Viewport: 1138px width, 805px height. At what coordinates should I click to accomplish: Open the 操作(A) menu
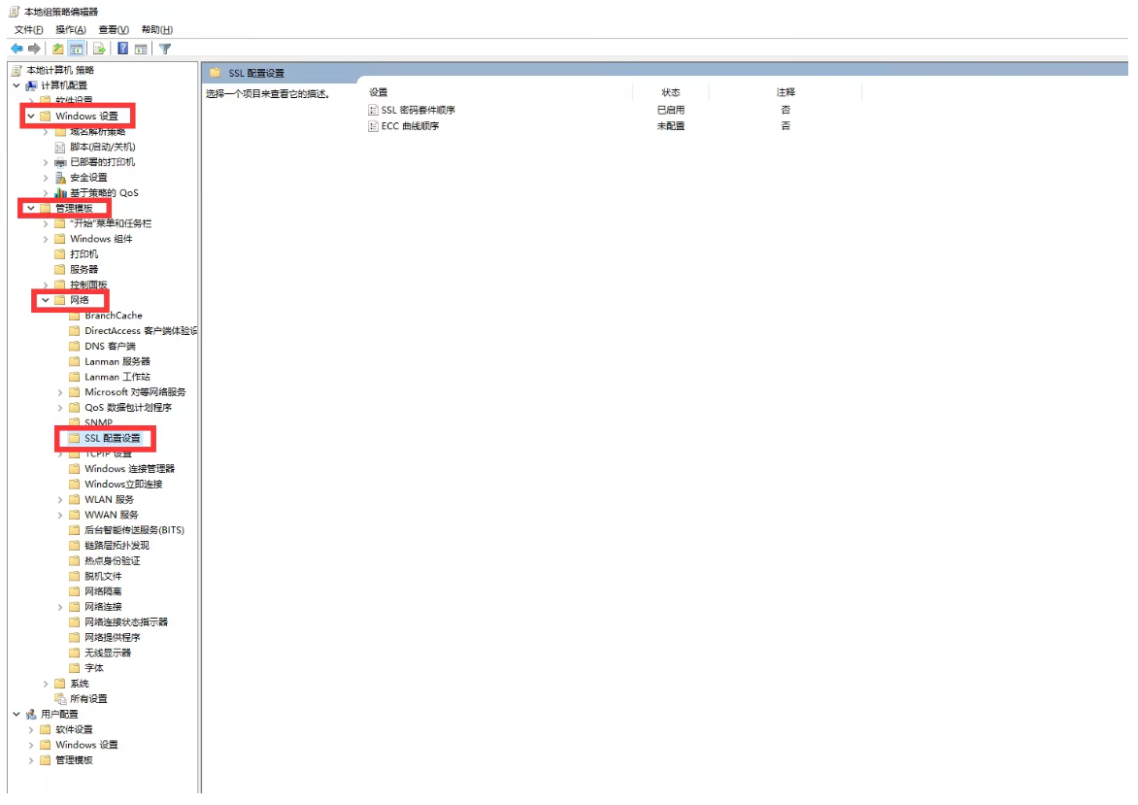(71, 30)
